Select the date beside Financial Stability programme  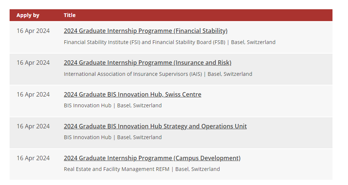[33, 31]
